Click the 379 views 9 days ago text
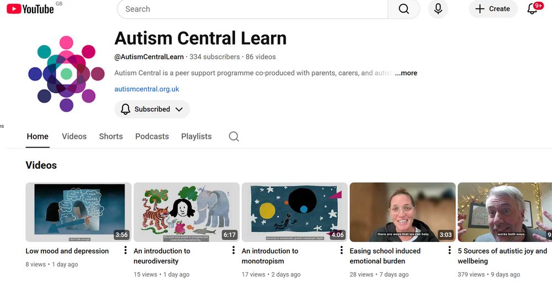This screenshot has height=286, width=552. point(489,274)
